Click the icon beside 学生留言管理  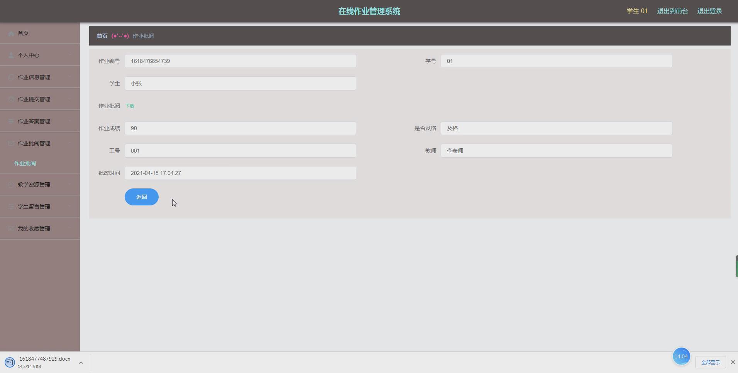11,206
